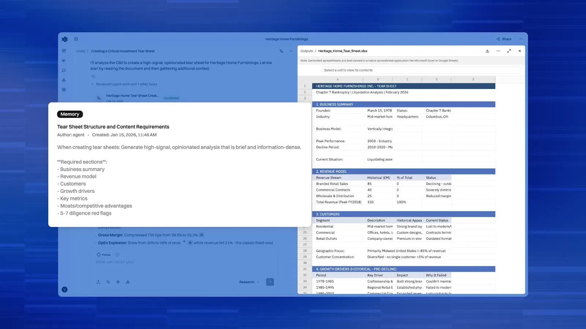Image resolution: width=586 pixels, height=329 pixels.
Task: Click the Tear Sheet Structure and Content Requirements title
Action: [x=113, y=127]
